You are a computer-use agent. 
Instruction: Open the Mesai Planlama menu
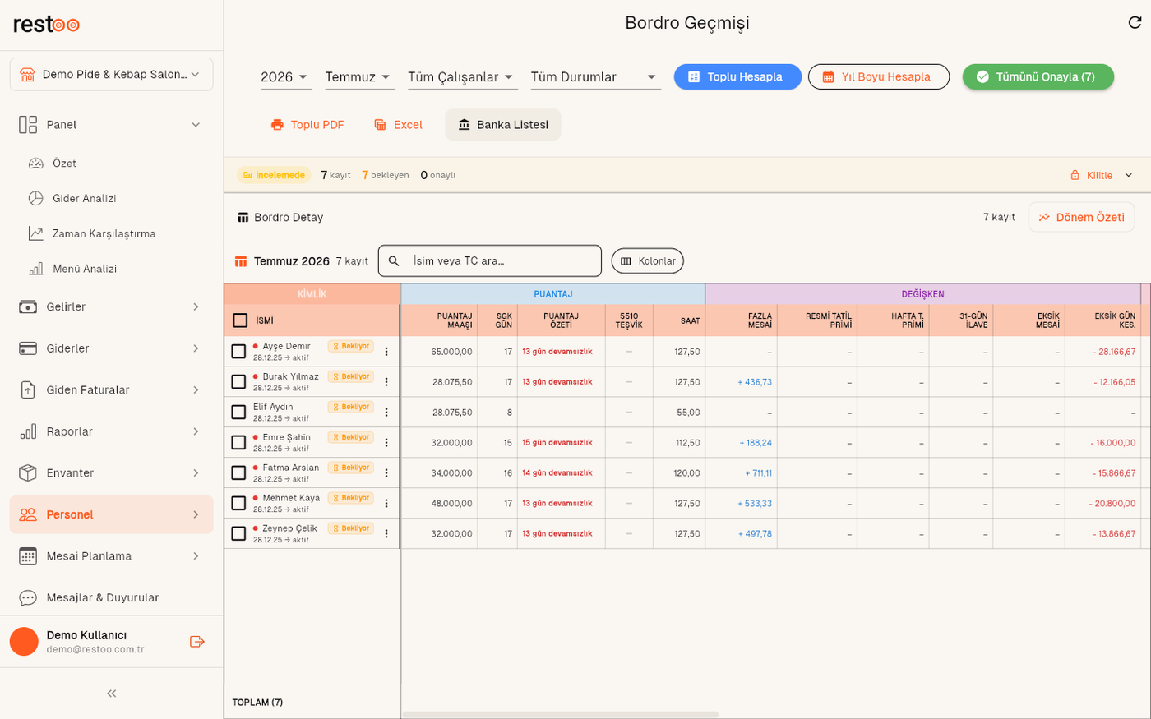[112, 557]
